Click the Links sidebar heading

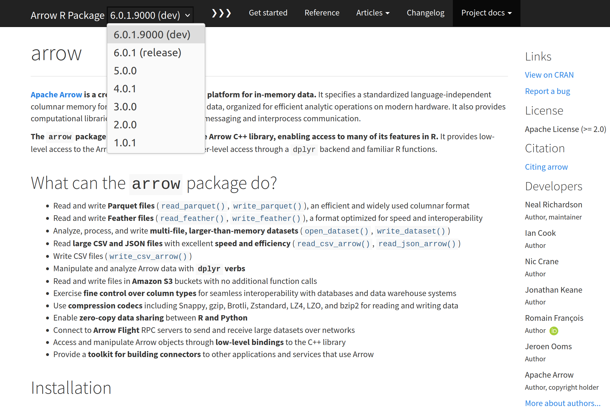point(538,56)
